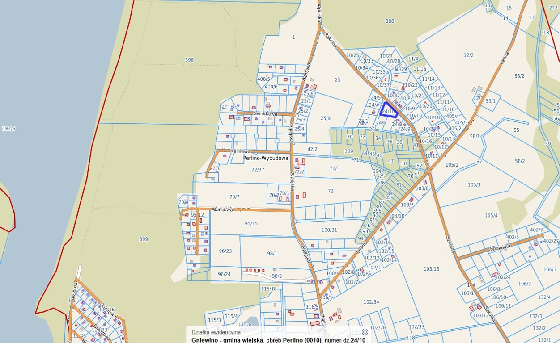This screenshot has height=343, width=560.
Task: Click parcel label 132/3
Action: click(535, 316)
